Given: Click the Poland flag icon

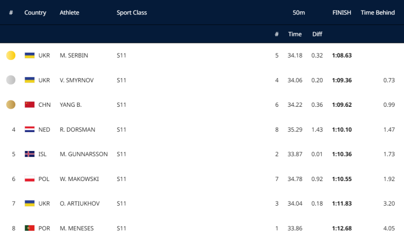Looking at the screenshot, I should (x=30, y=179).
